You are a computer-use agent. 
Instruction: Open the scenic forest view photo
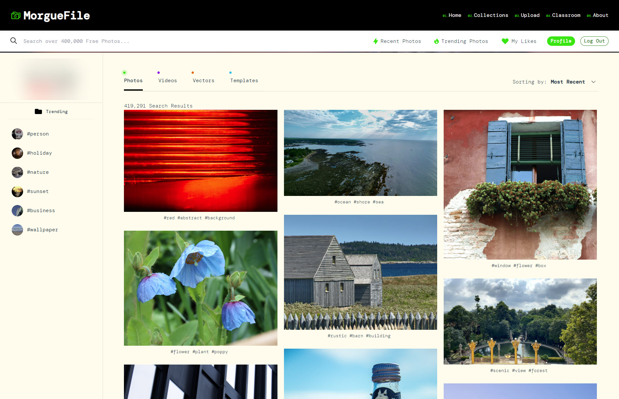pos(520,321)
